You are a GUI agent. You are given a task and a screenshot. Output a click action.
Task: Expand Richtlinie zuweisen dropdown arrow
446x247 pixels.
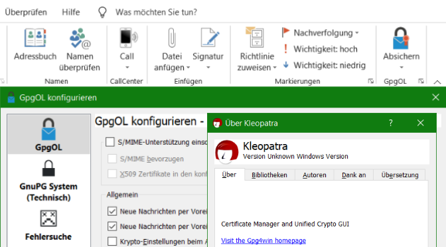click(275, 68)
